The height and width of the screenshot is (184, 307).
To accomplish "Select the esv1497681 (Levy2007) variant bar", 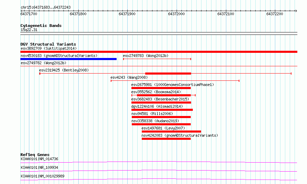I will 171,132.
